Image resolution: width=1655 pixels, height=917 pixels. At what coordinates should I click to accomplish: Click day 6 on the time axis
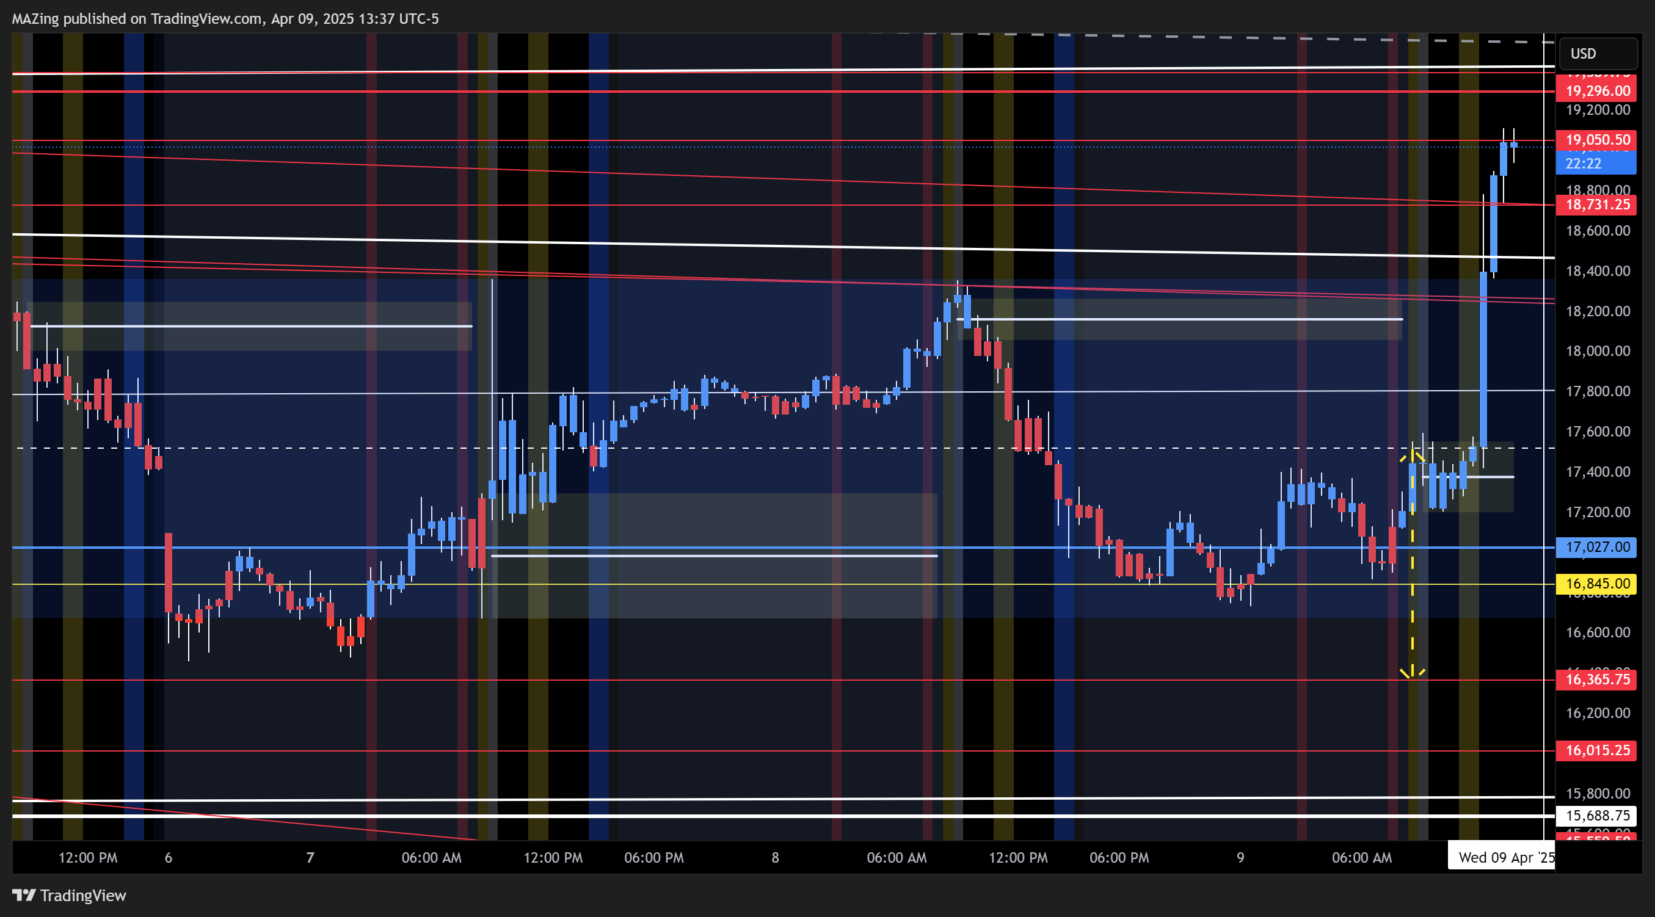169,857
